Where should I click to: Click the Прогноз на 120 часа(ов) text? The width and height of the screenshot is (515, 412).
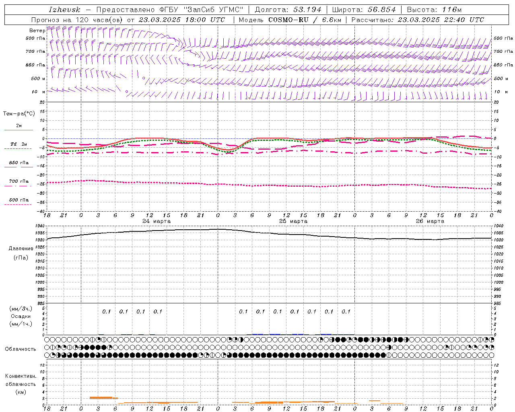(77, 20)
